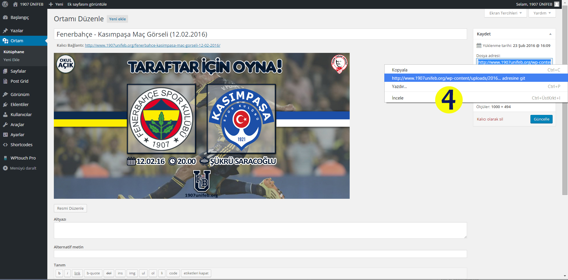Click the Resmi Düzenle button
Viewport: 568px width, 280px height.
pyautogui.click(x=70, y=208)
